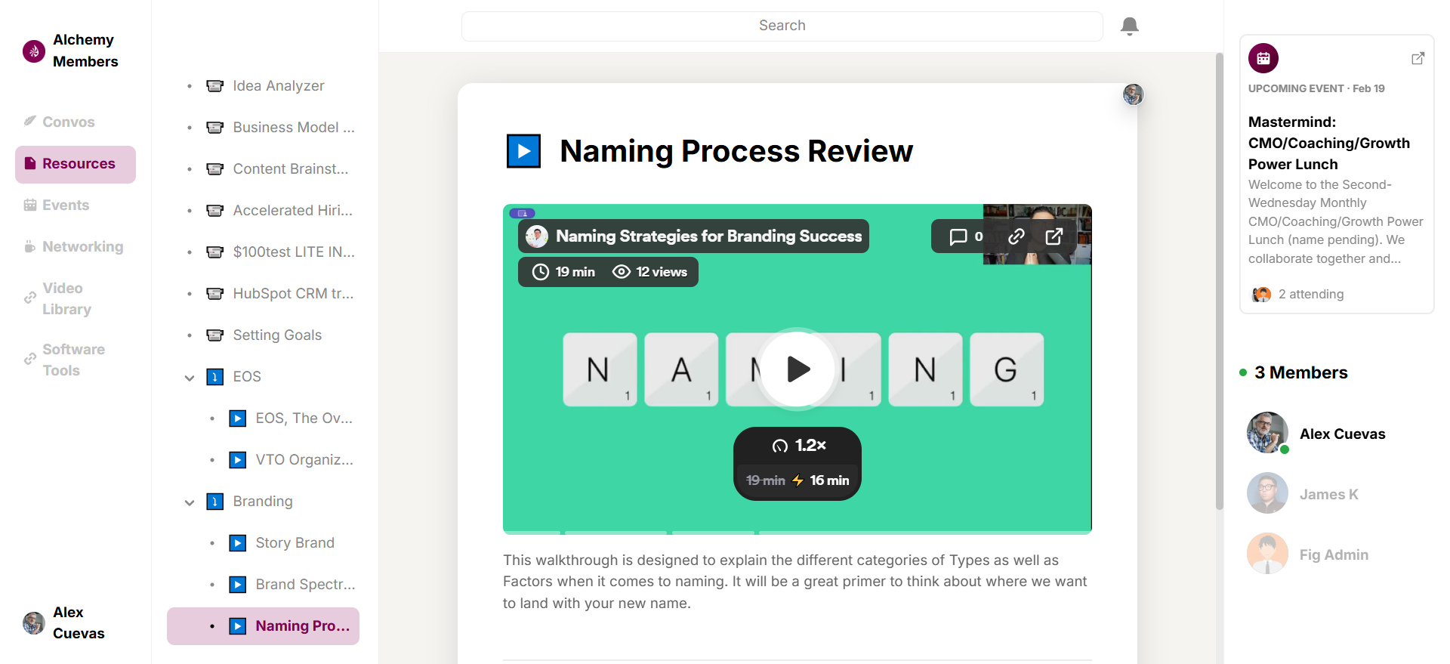The height and width of the screenshot is (664, 1450).
Task: Go to the Events section
Action: tap(65, 205)
